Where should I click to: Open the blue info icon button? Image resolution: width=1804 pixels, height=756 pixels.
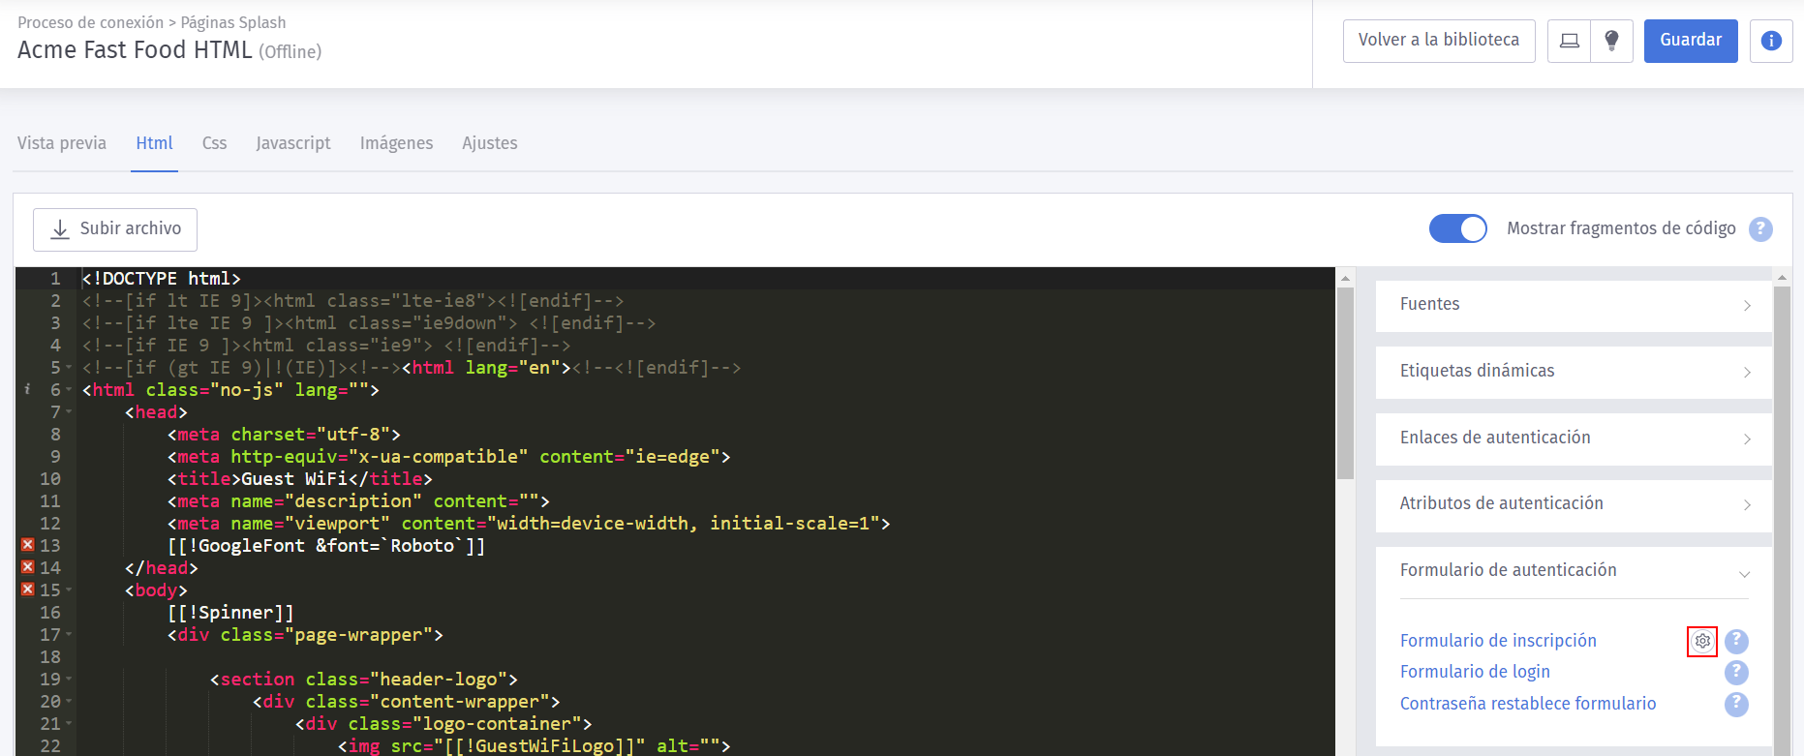click(x=1771, y=41)
